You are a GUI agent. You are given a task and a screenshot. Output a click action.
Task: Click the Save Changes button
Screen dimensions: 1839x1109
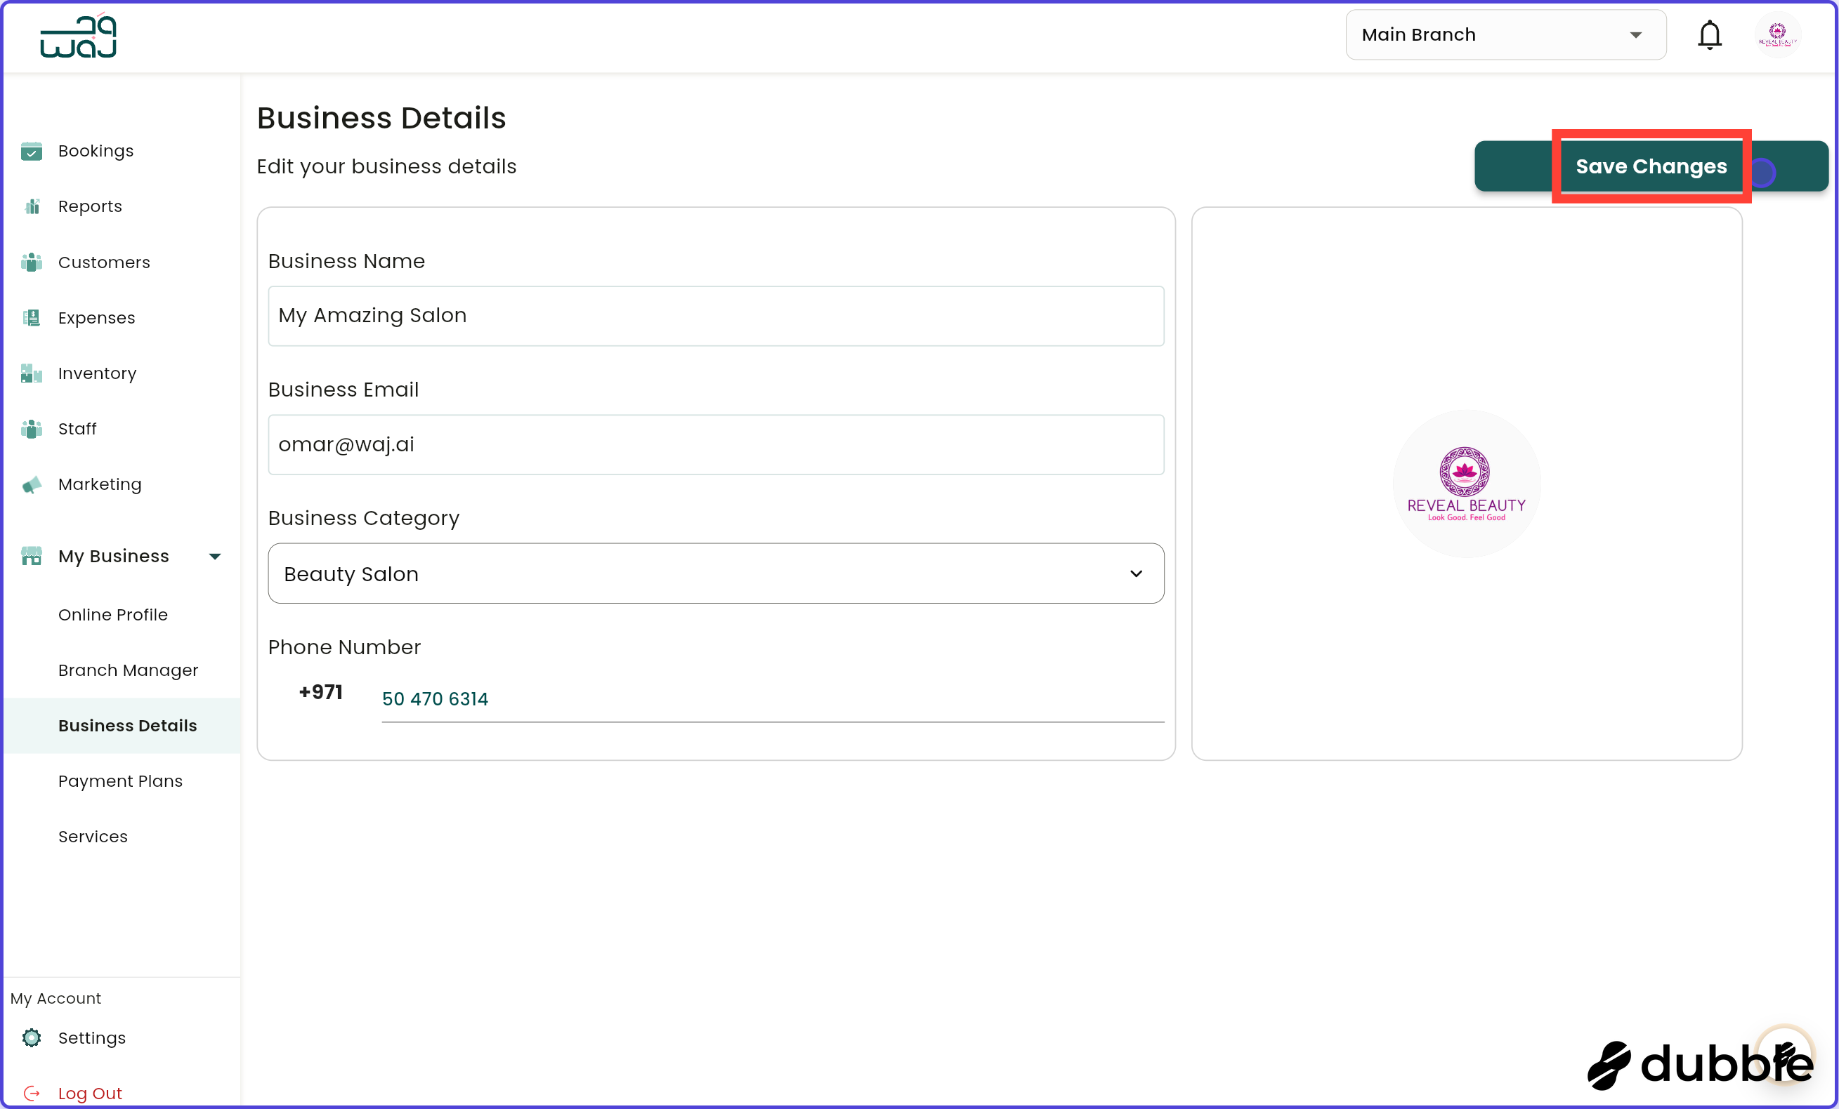(x=1651, y=166)
